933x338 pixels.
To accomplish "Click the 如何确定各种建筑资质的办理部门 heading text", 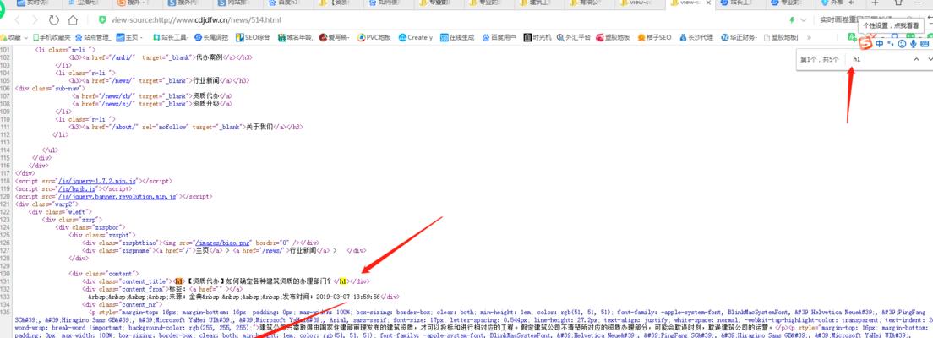I will 279,281.
